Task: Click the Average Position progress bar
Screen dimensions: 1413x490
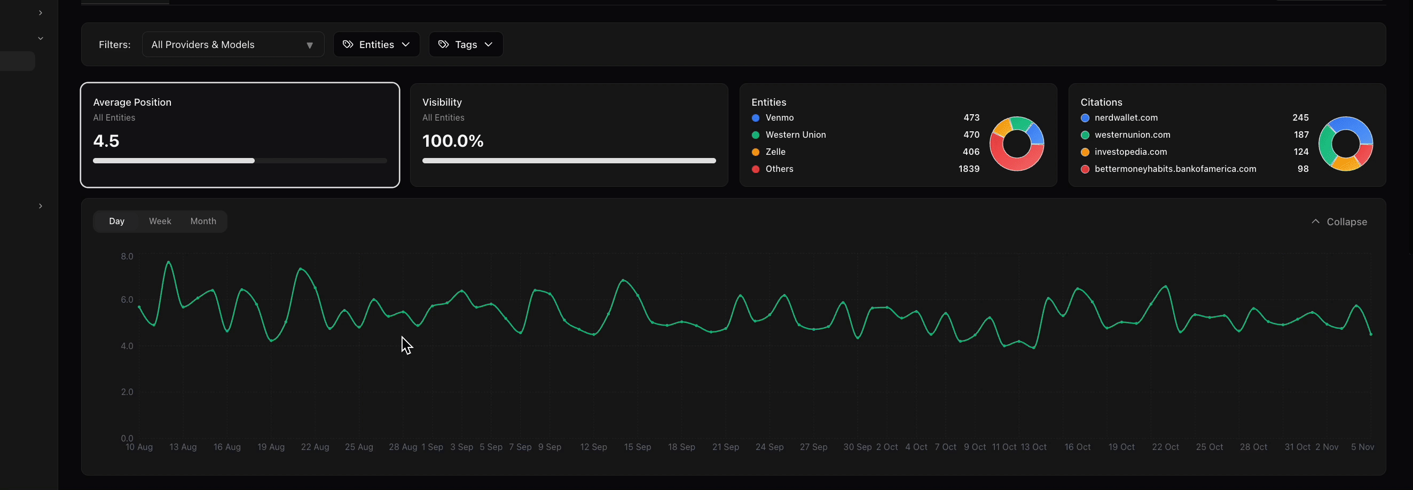Action: pos(239,161)
